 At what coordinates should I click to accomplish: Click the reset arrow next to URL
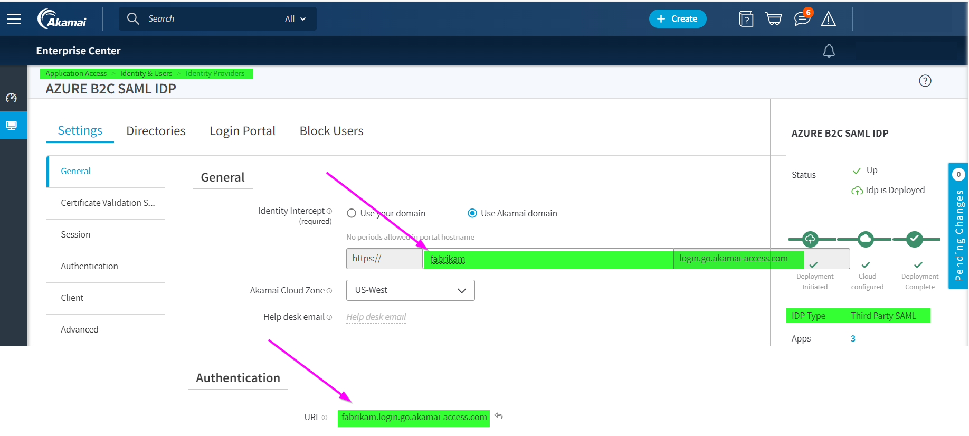pos(499,416)
